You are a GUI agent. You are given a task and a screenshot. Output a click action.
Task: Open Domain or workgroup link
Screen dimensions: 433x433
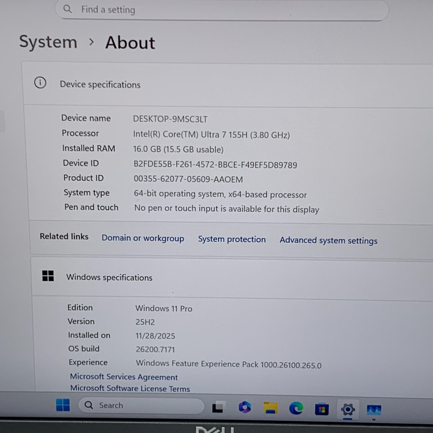point(143,238)
